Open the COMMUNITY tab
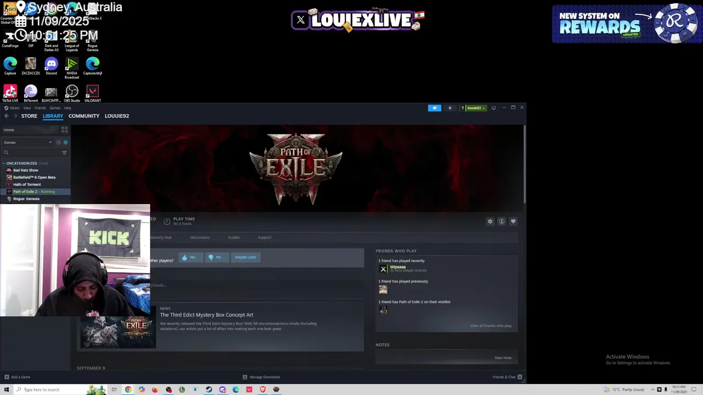 pos(83,116)
